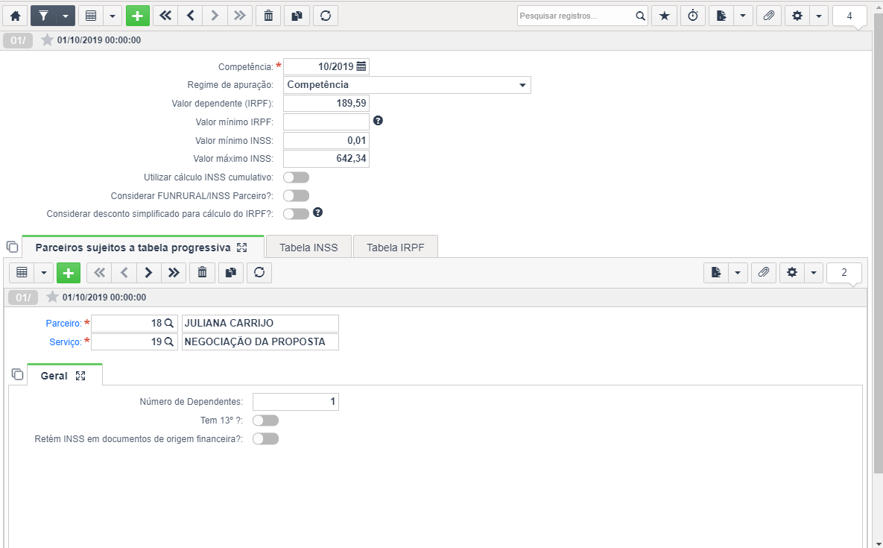Edit the Valor máximo INSS field

(x=326, y=159)
